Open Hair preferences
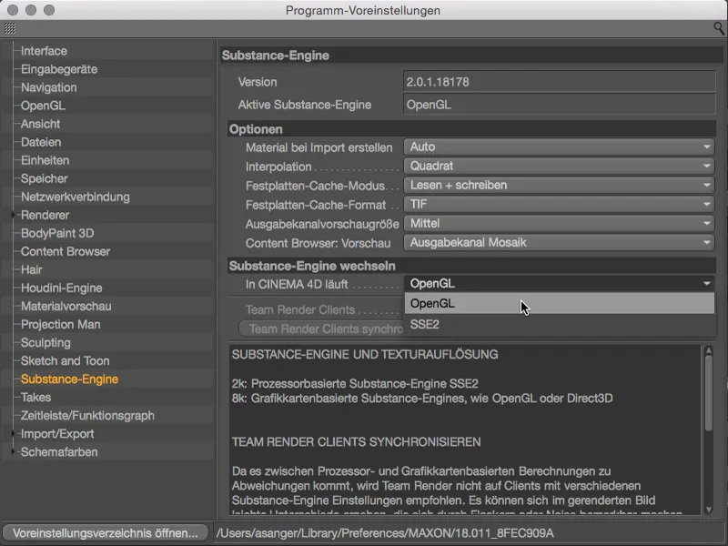Screen dimensions: 728x546 coord(32,269)
